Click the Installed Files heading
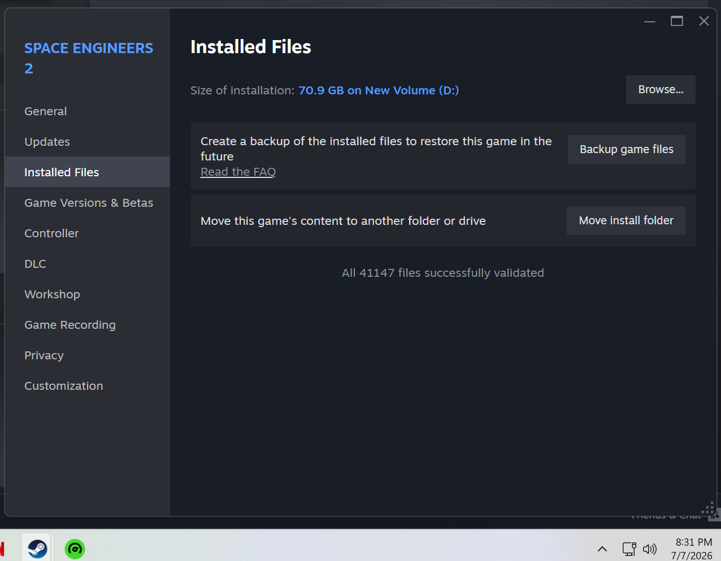 coord(251,47)
